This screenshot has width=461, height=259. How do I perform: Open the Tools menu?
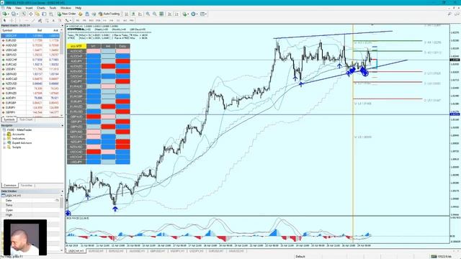[53, 8]
